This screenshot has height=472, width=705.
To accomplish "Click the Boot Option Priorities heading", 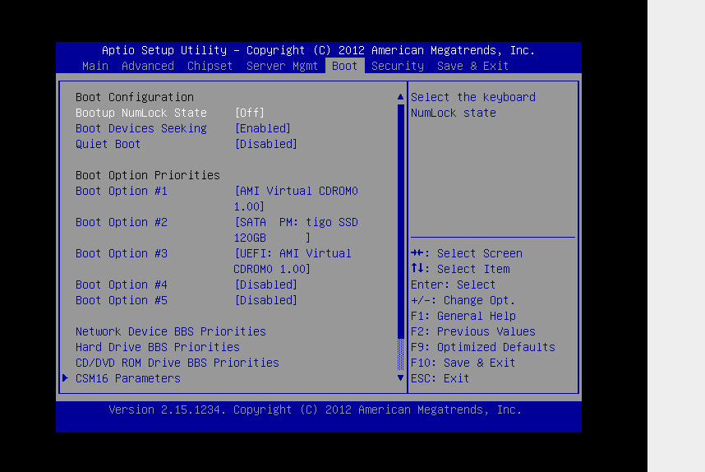I will tap(147, 175).
